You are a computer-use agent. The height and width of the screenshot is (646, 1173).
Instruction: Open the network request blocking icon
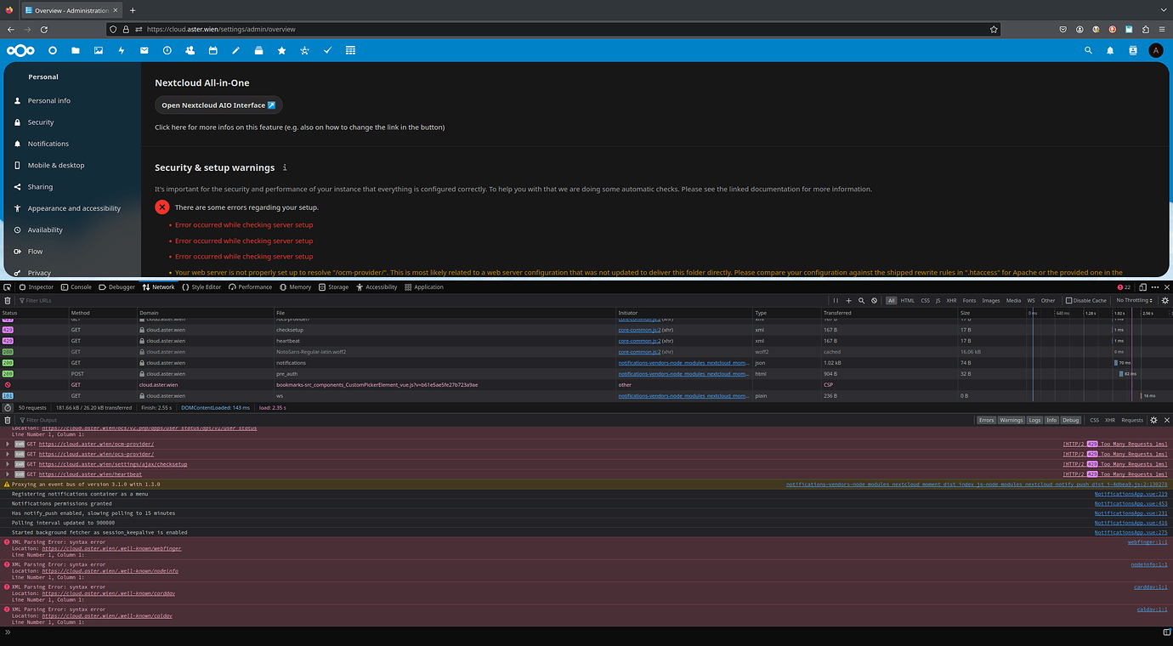point(874,300)
